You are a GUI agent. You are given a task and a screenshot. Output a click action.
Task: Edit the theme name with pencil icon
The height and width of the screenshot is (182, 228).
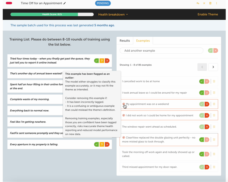[65, 3]
